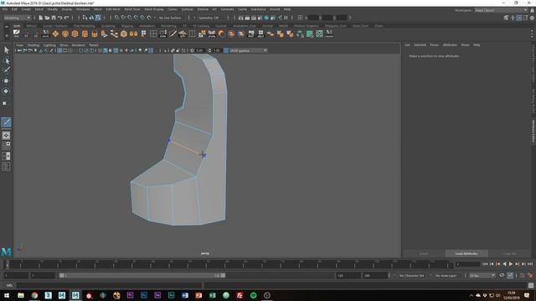Click the green square shelf icon
The height and width of the screenshot is (301, 536).
tap(310, 33)
